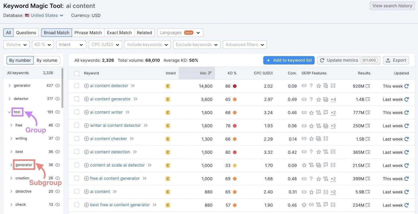Click Volume column sort icon
The image size is (418, 214).
210,73
